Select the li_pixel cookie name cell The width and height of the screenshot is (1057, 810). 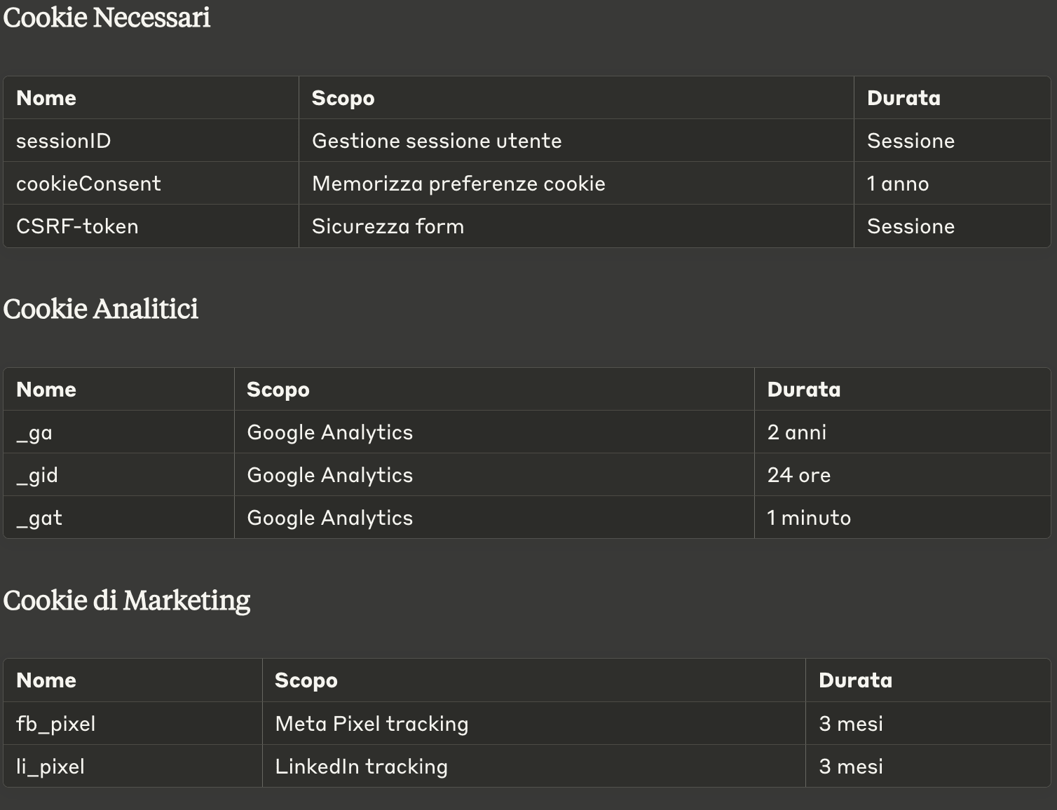pyautogui.click(x=50, y=767)
